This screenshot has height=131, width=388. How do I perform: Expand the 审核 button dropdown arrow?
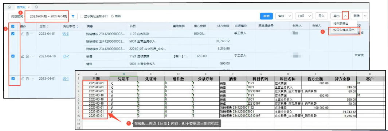(x=290, y=16)
